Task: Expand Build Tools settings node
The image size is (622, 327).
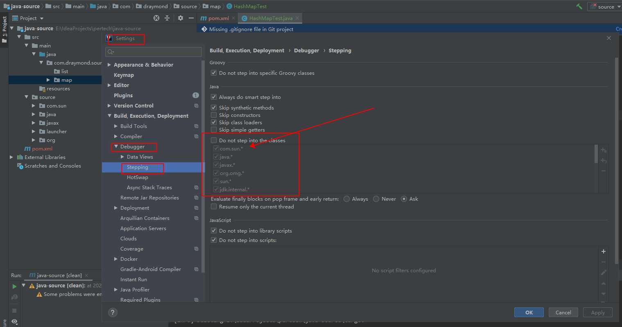Action: point(116,126)
